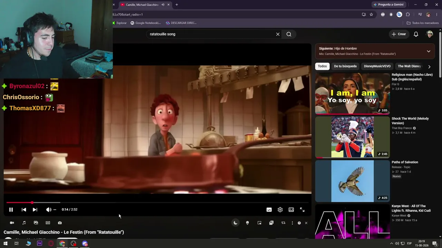Switch to the 'Camille, Michael Giacchino' browser tab

pyautogui.click(x=142, y=5)
